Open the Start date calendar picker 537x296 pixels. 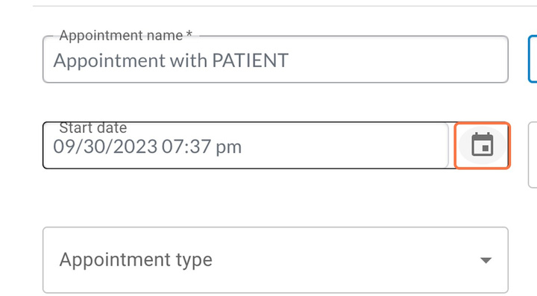pyautogui.click(x=483, y=145)
